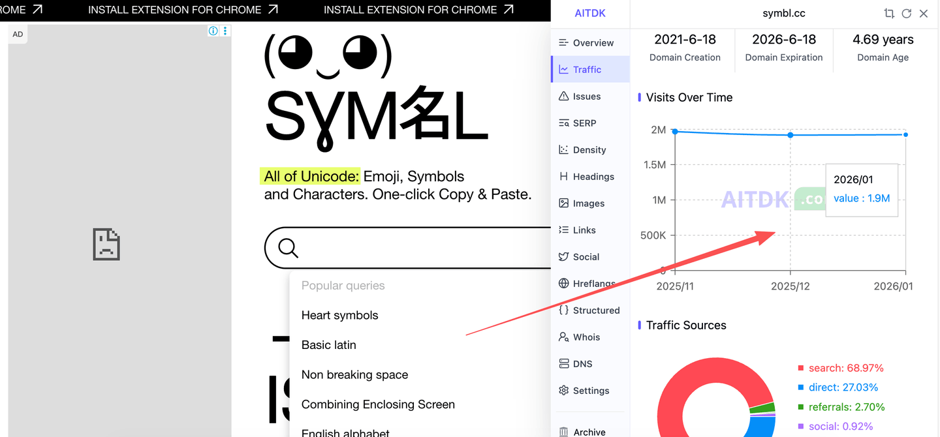Toggle the search legend entry in Traffic Sources
Screen dimensions: 940x437
[845, 368]
